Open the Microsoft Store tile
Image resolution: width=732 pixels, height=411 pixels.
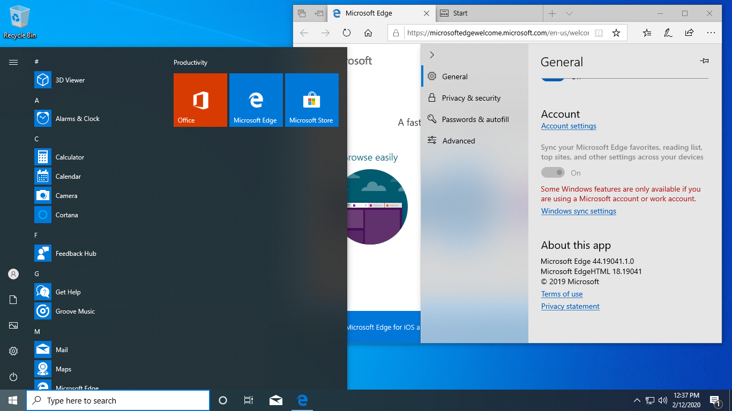(x=312, y=100)
